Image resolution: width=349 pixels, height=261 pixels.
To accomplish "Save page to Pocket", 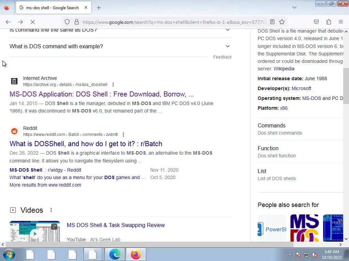I will pyautogui.click(x=316, y=22).
